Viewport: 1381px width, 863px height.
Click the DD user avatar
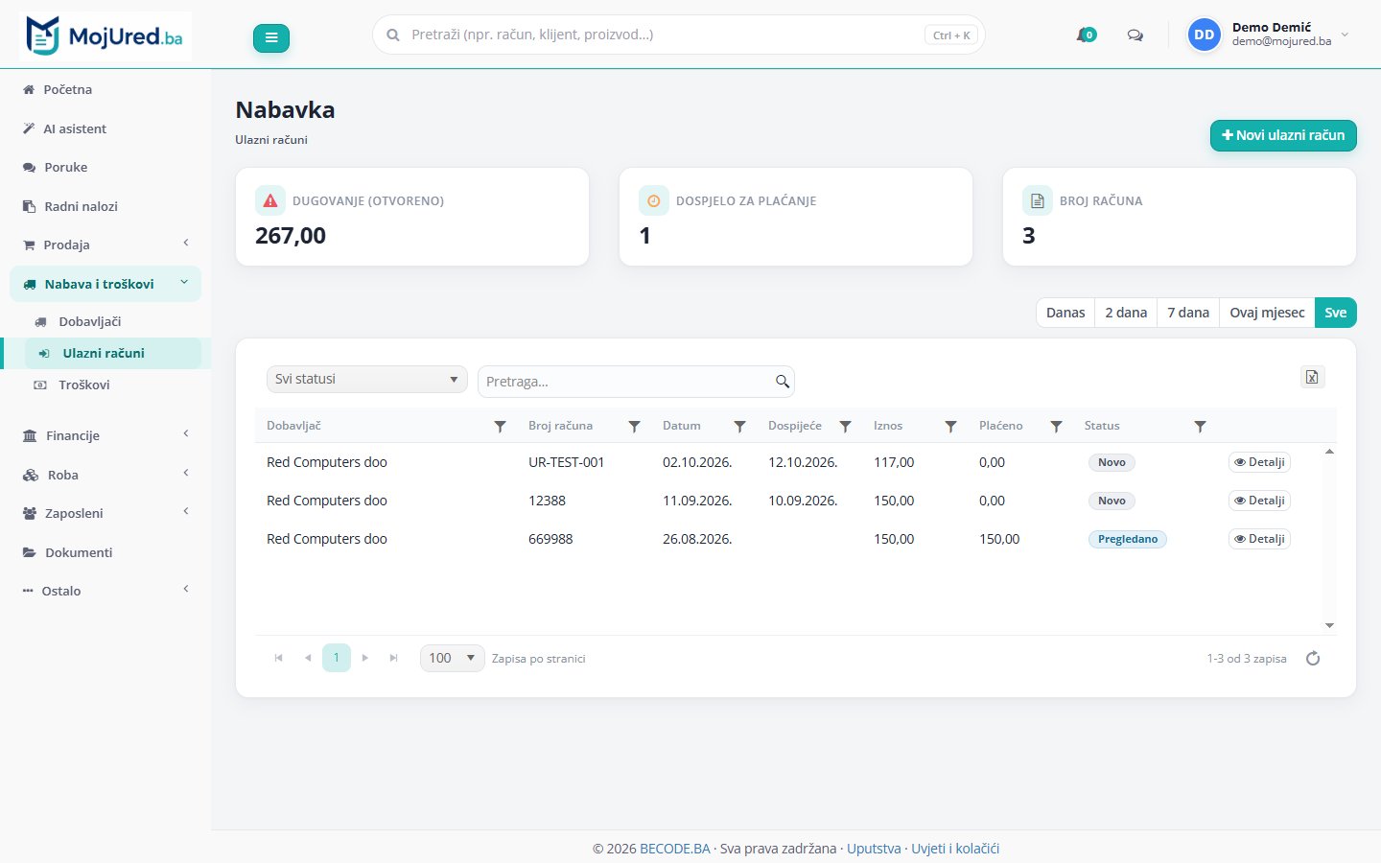(x=1204, y=35)
